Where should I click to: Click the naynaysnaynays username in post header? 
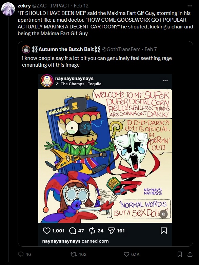[74, 79]
